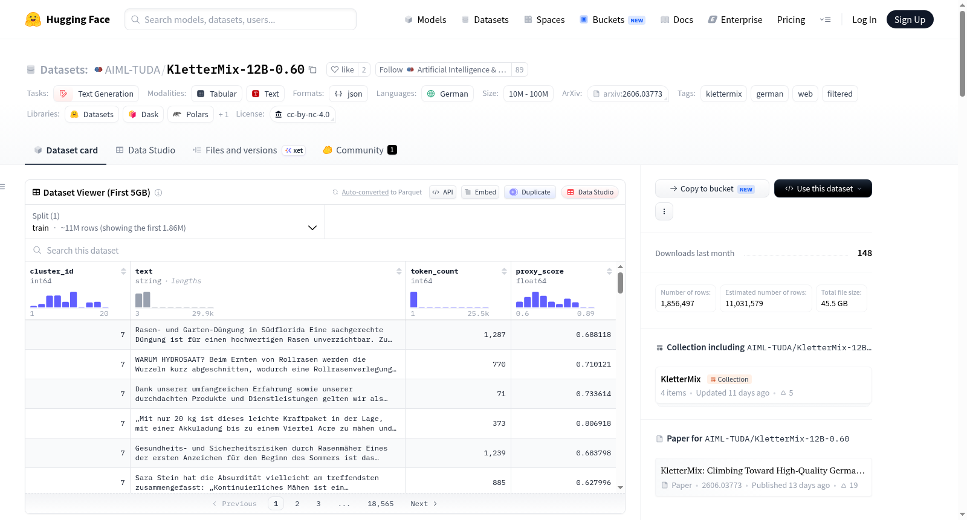The width and height of the screenshot is (967, 520).
Task: Open the API button in dataset viewer
Action: pos(442,192)
